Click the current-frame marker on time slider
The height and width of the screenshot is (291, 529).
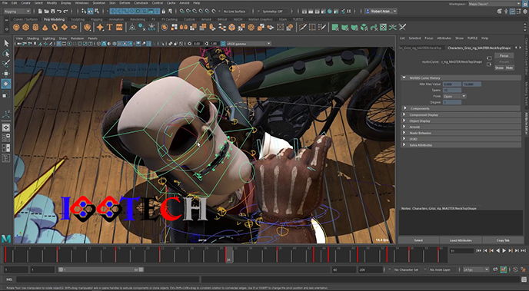click(229, 255)
